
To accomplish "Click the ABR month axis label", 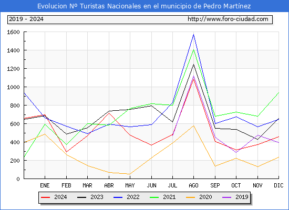I will coord(109,185).
